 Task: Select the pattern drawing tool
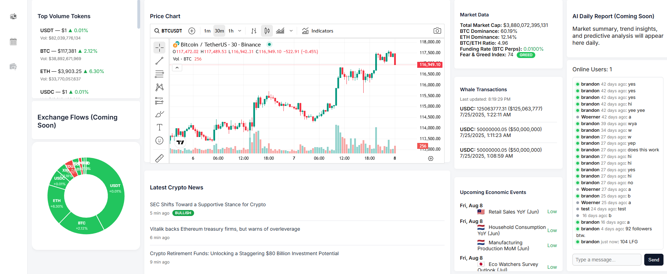coord(159,87)
